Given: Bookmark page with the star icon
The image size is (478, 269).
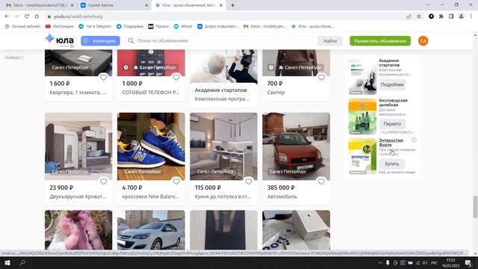Looking at the screenshot, I should [x=419, y=16].
